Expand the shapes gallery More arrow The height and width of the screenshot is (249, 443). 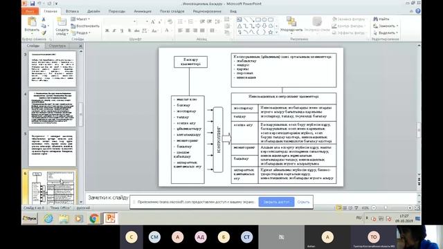coord(277,33)
